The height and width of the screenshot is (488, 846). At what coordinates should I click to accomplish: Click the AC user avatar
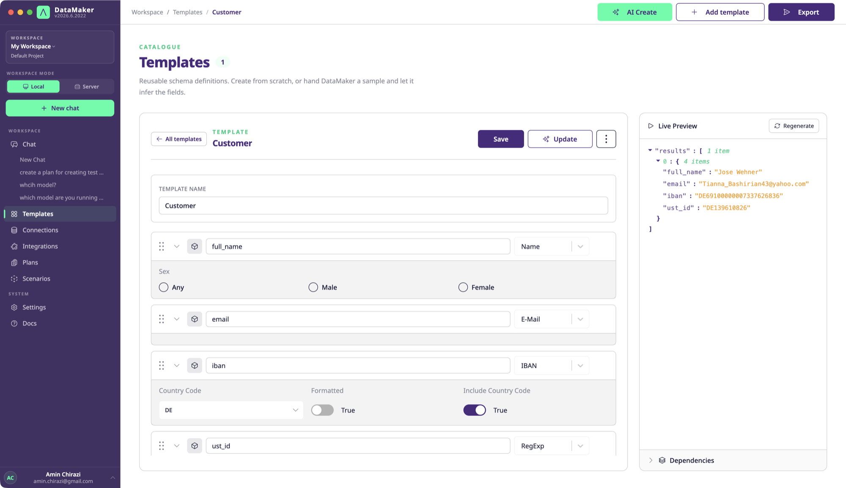coord(11,478)
